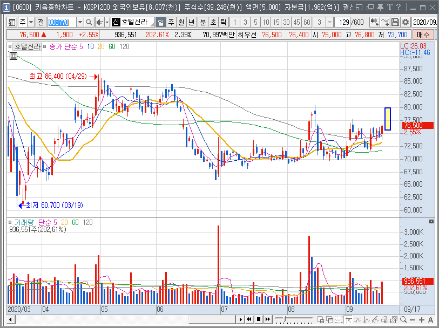Click the play button on chart replay
This screenshot has height=328, width=439.
240,319
